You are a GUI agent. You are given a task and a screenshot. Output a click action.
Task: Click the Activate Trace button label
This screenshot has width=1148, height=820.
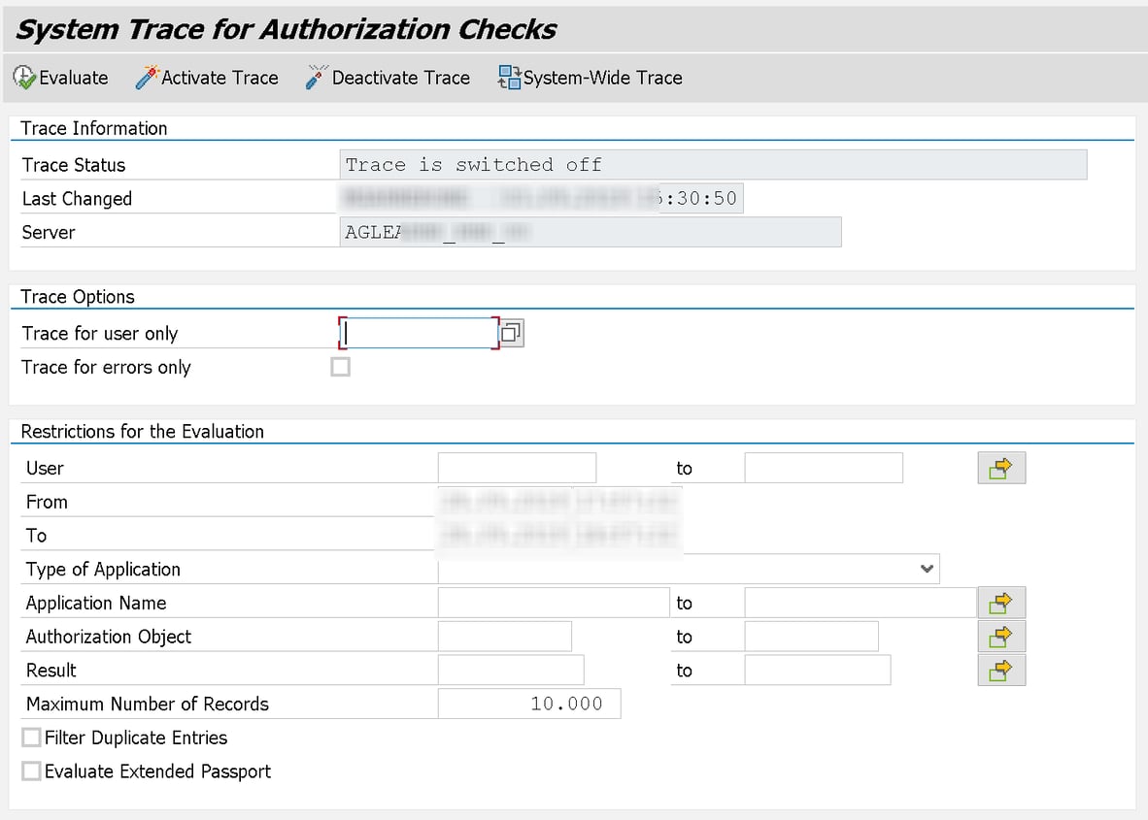coord(219,77)
